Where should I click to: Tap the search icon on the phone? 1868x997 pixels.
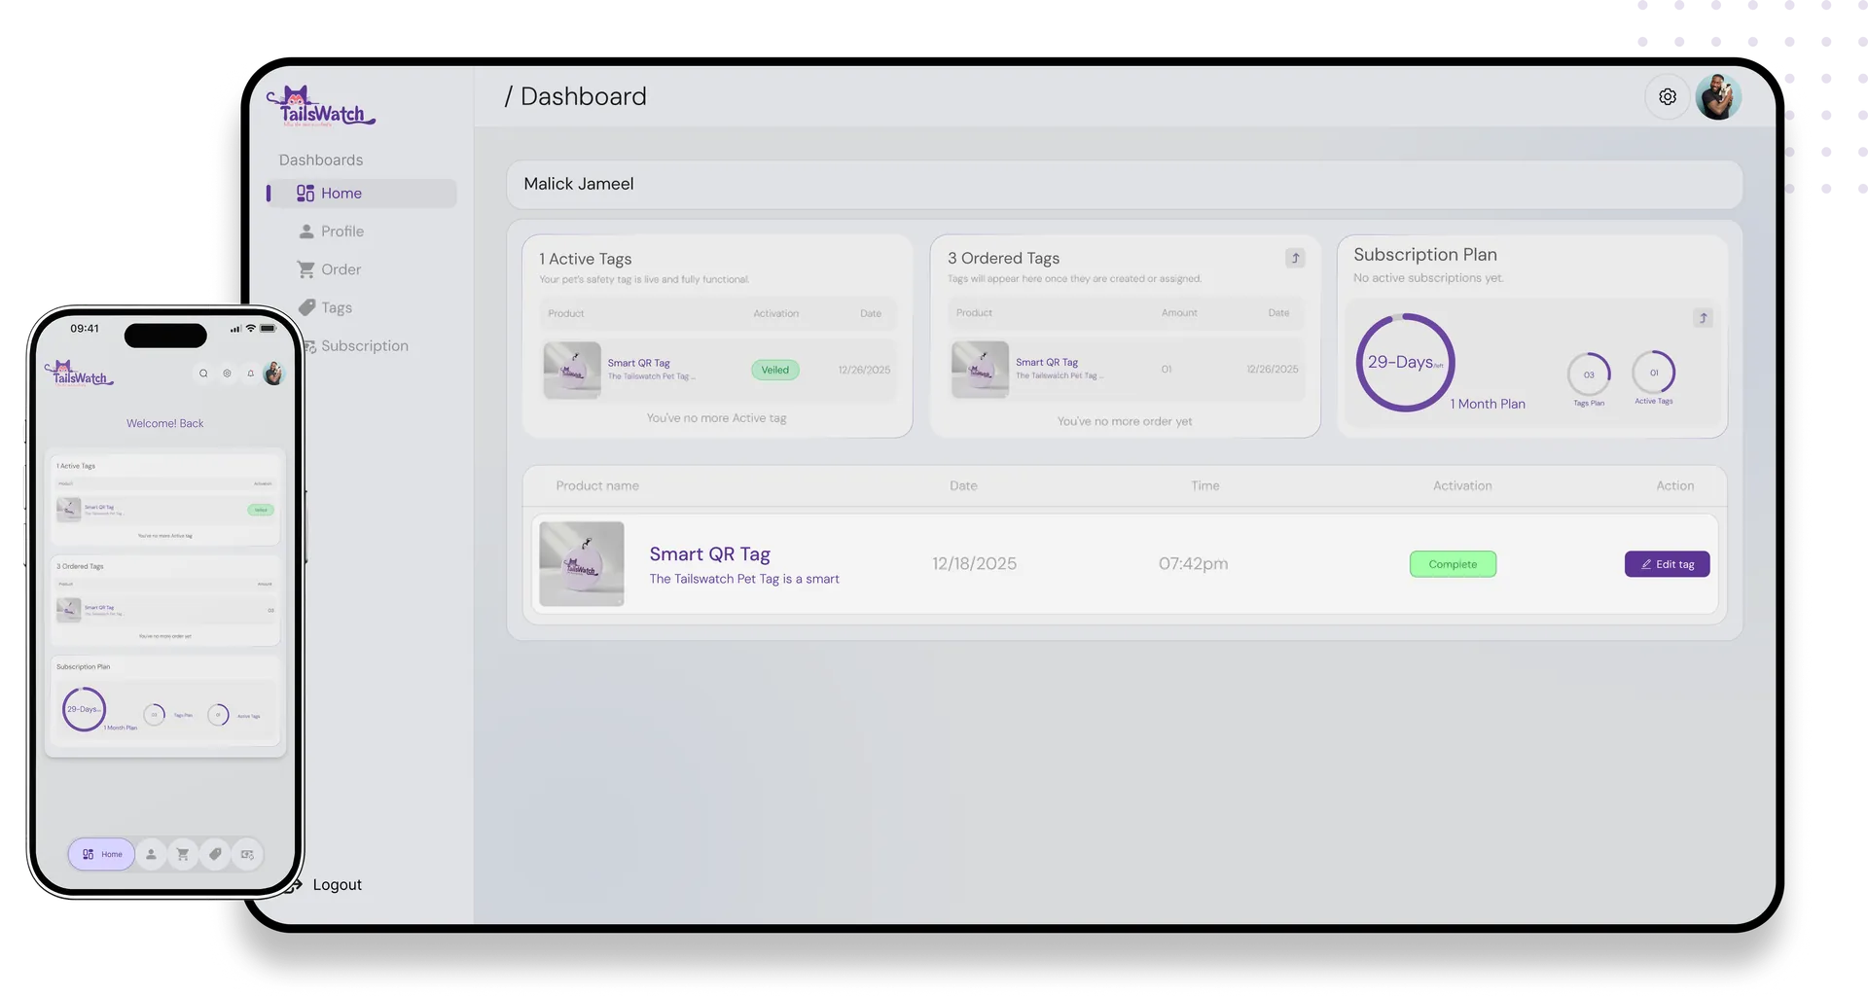point(203,374)
